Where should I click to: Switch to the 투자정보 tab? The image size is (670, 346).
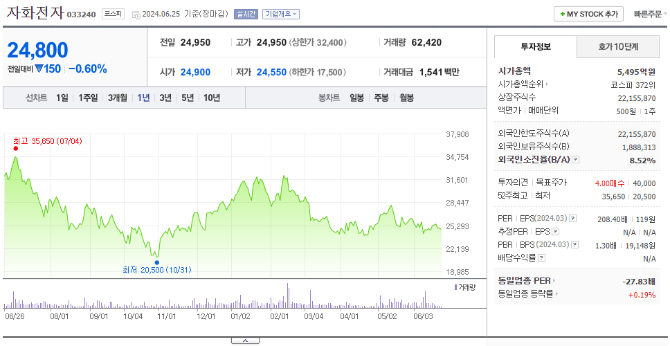coord(536,47)
